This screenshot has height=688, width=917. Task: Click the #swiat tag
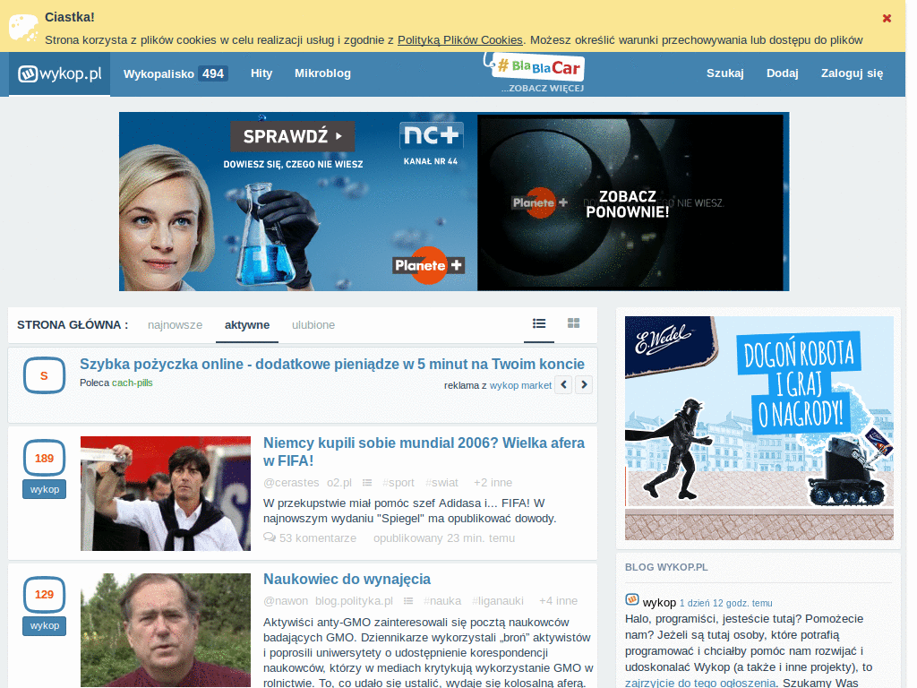coord(442,483)
